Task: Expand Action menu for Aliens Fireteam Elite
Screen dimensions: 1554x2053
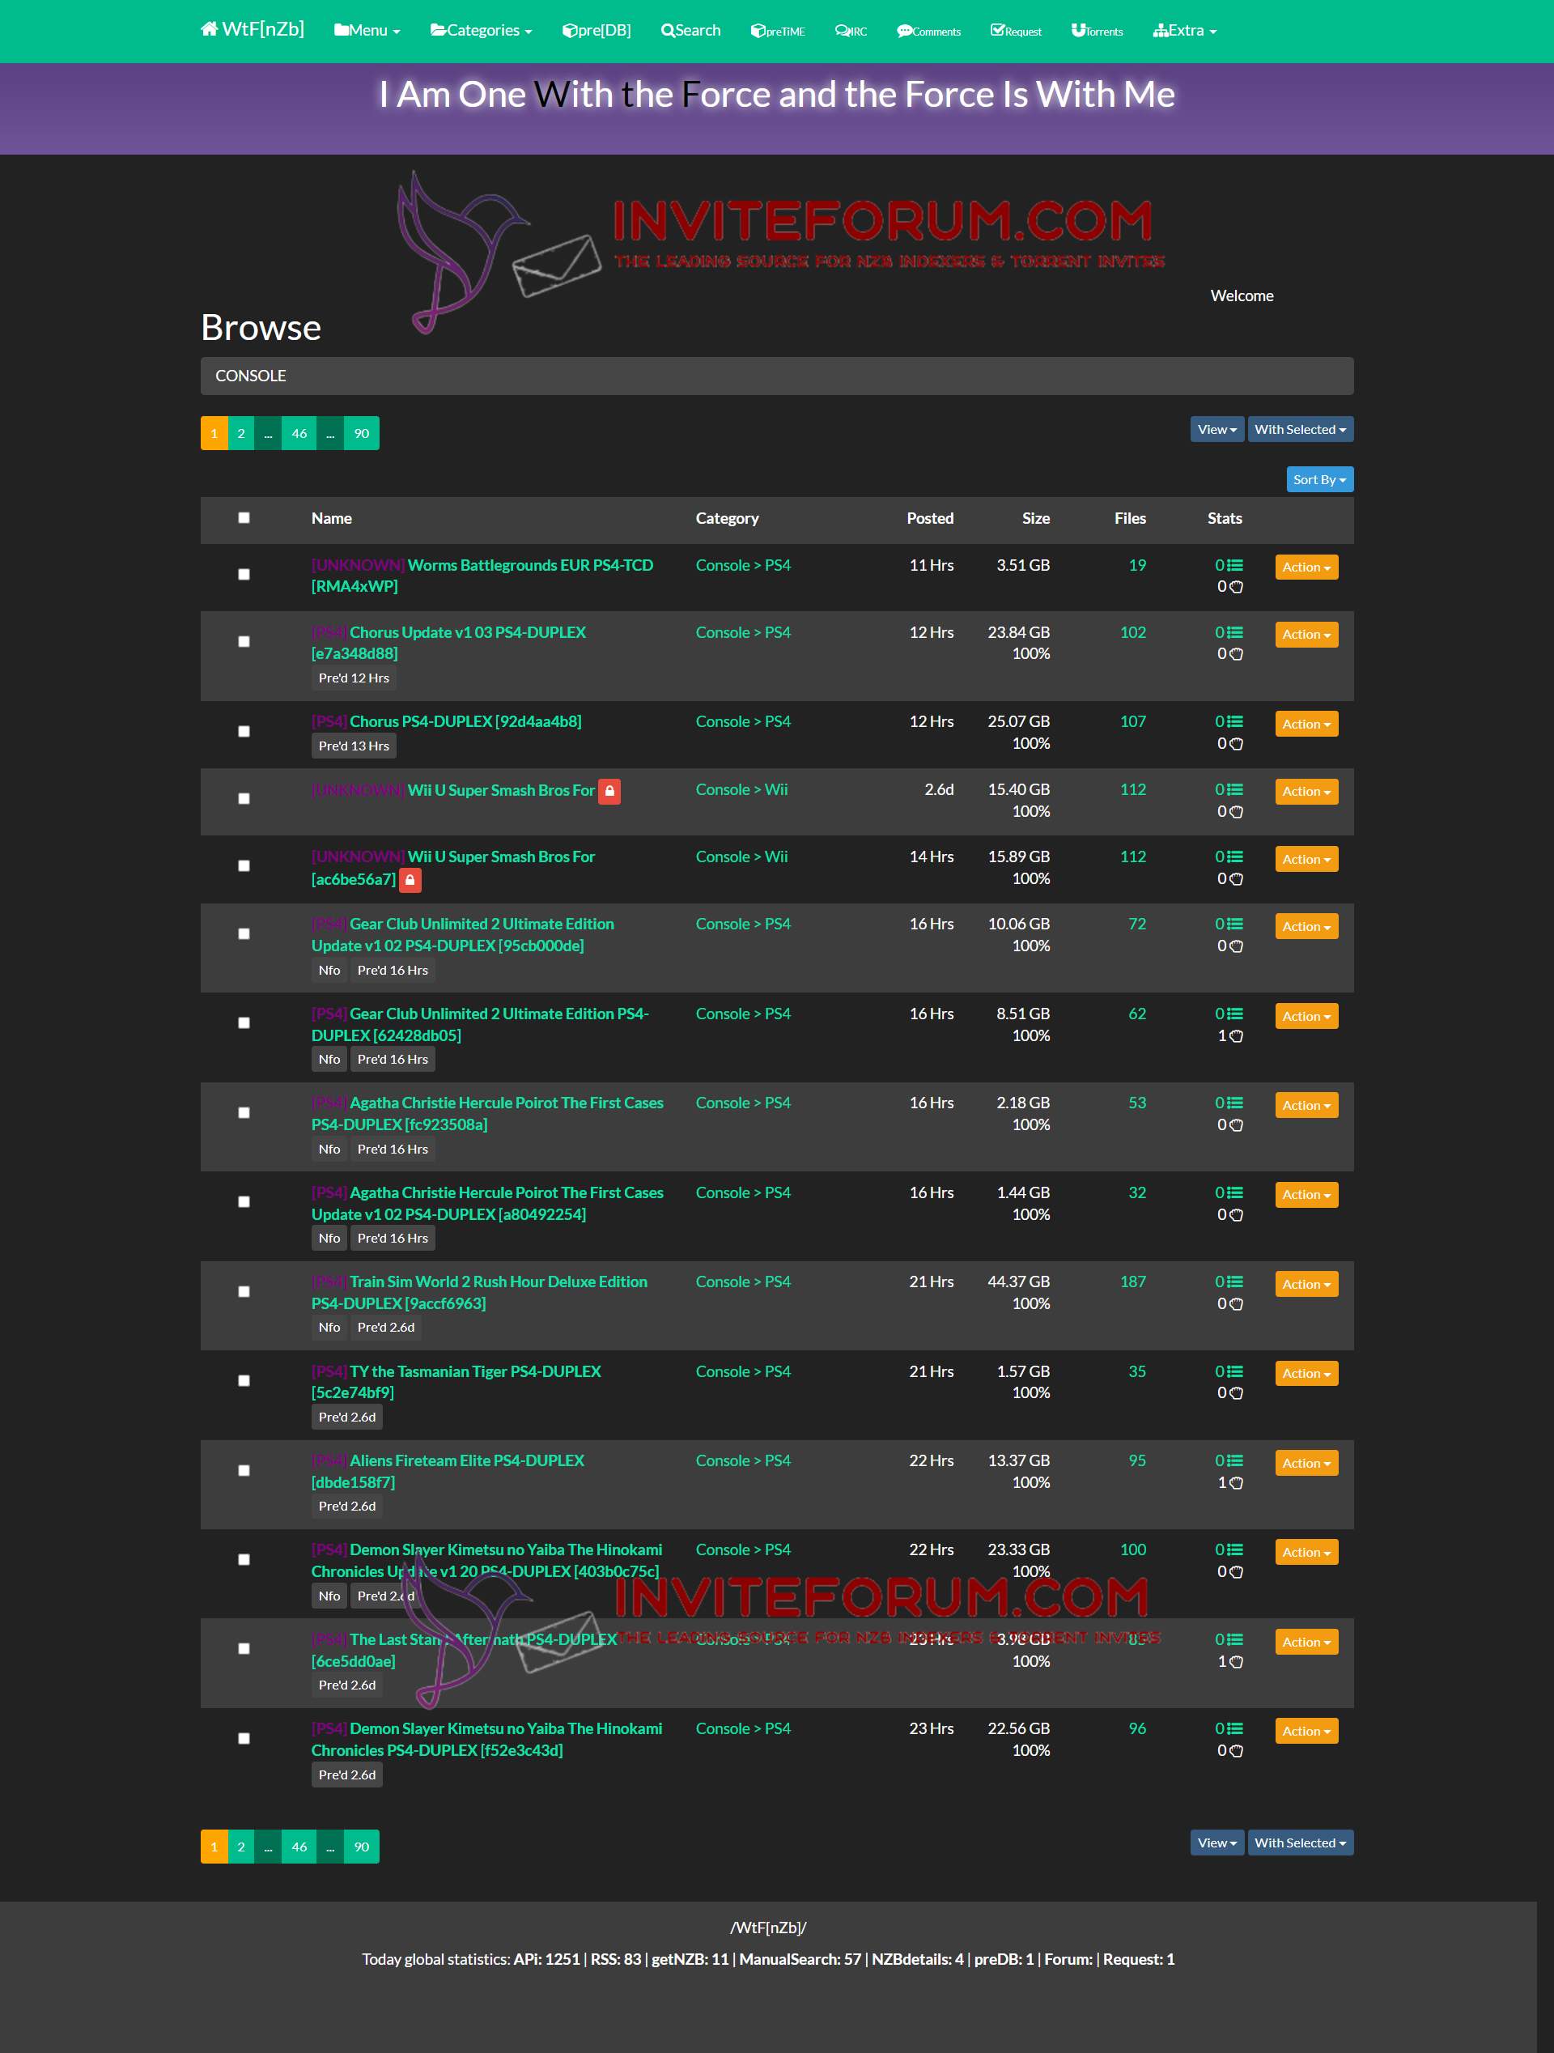Action: [1306, 1464]
